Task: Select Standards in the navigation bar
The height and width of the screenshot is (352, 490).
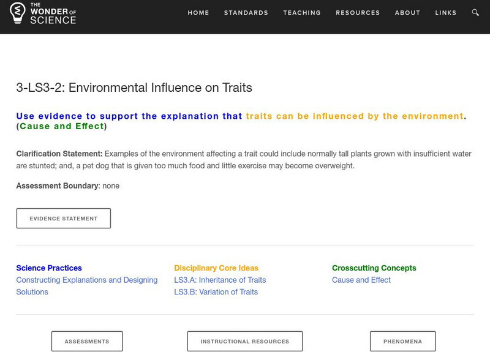Action: pos(246,13)
